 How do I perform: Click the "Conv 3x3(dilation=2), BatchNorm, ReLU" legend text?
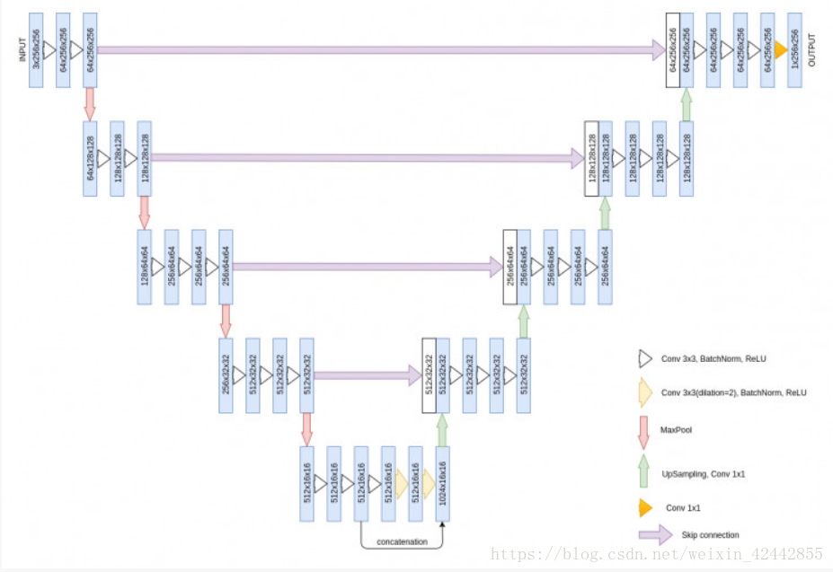pos(733,392)
